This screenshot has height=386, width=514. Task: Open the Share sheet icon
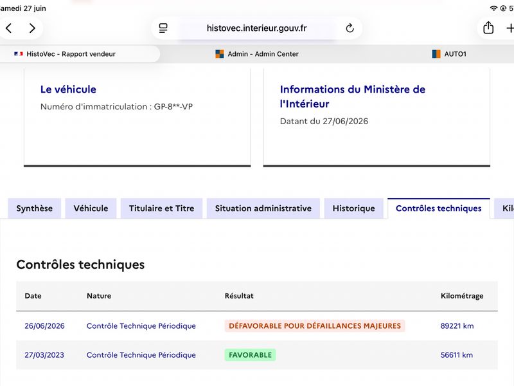pos(488,28)
